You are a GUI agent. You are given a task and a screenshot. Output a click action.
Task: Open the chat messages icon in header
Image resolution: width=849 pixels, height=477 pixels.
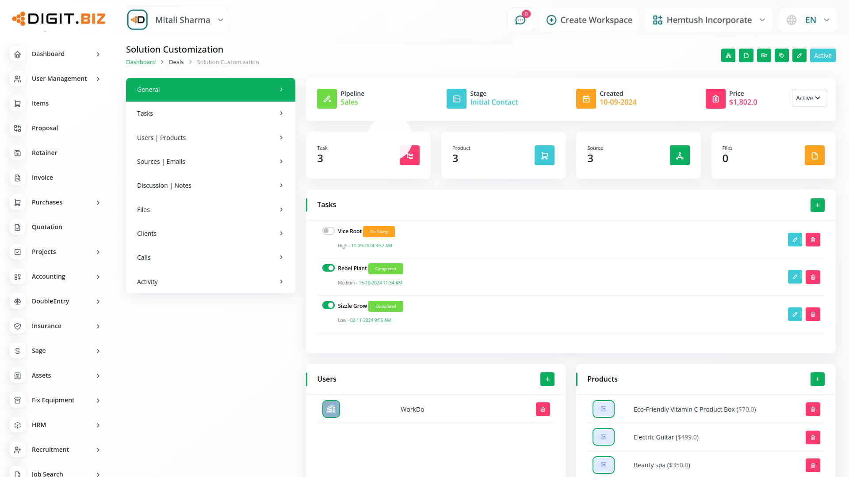[520, 20]
